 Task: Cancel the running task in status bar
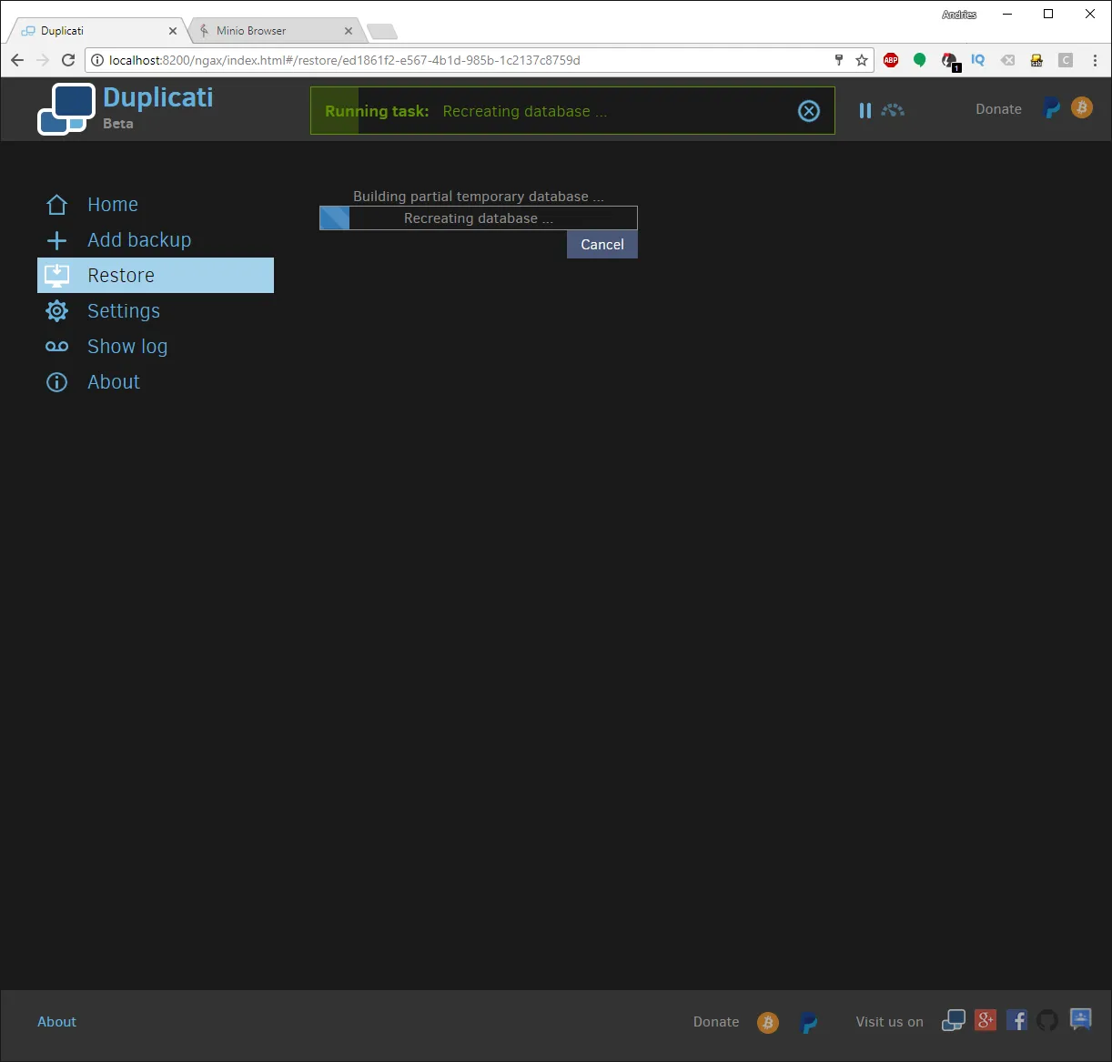tap(809, 111)
